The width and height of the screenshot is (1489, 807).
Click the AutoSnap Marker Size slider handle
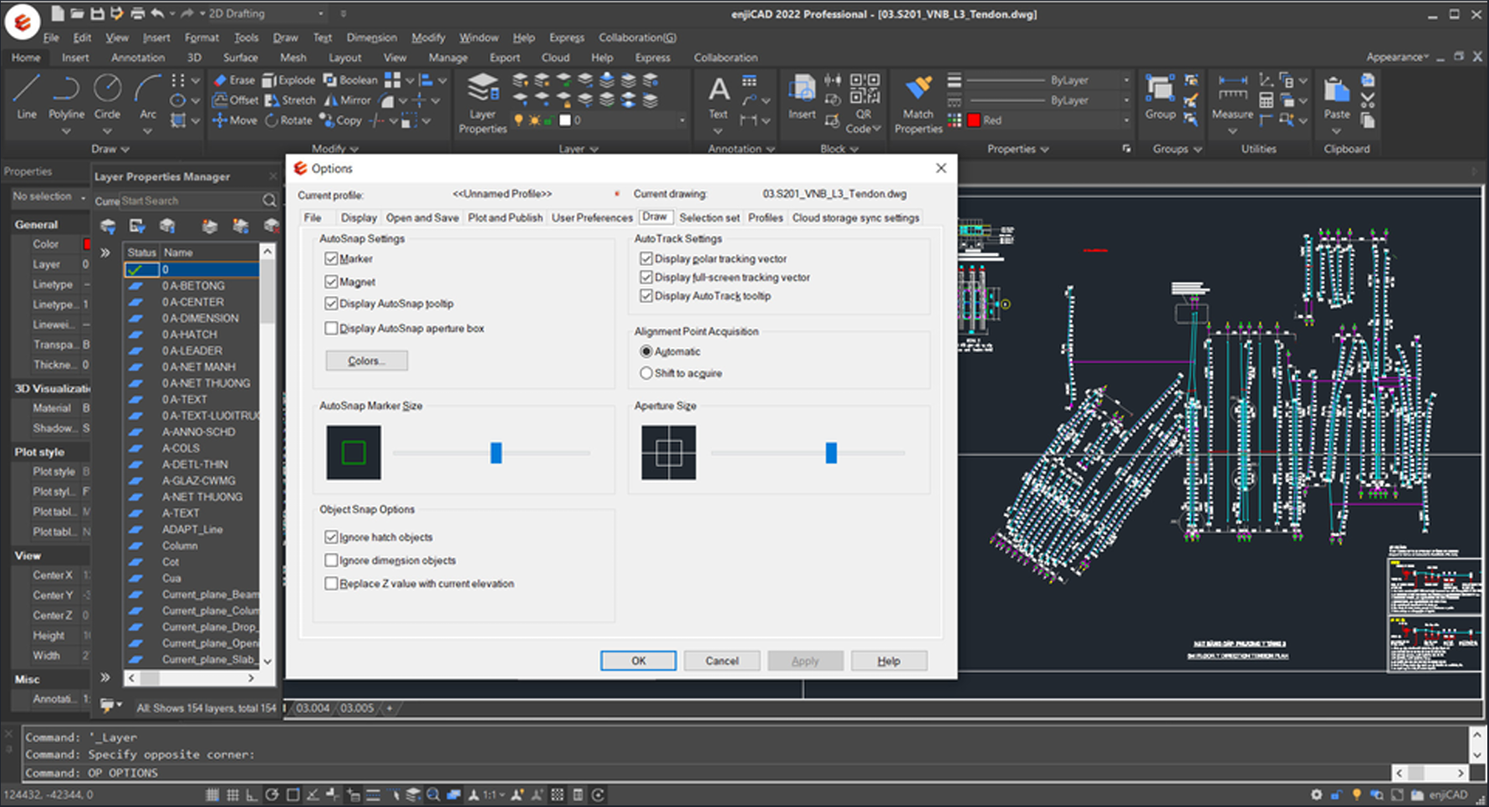496,452
